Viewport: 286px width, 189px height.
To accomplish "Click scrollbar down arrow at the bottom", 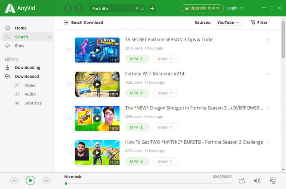I will tap(283, 170).
